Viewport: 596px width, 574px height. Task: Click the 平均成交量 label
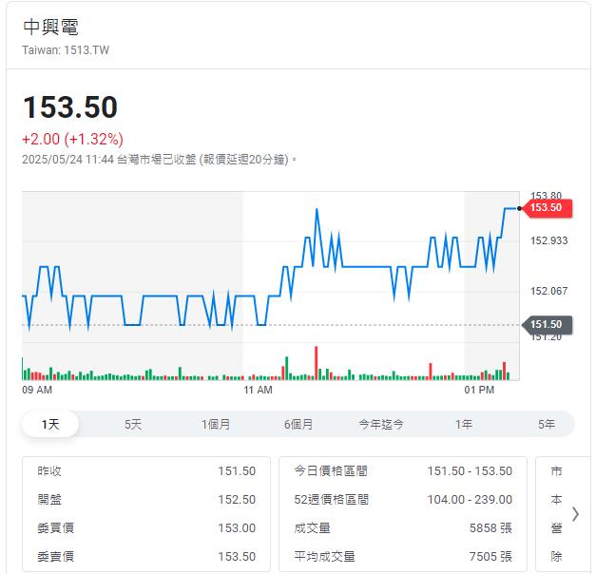tap(324, 557)
